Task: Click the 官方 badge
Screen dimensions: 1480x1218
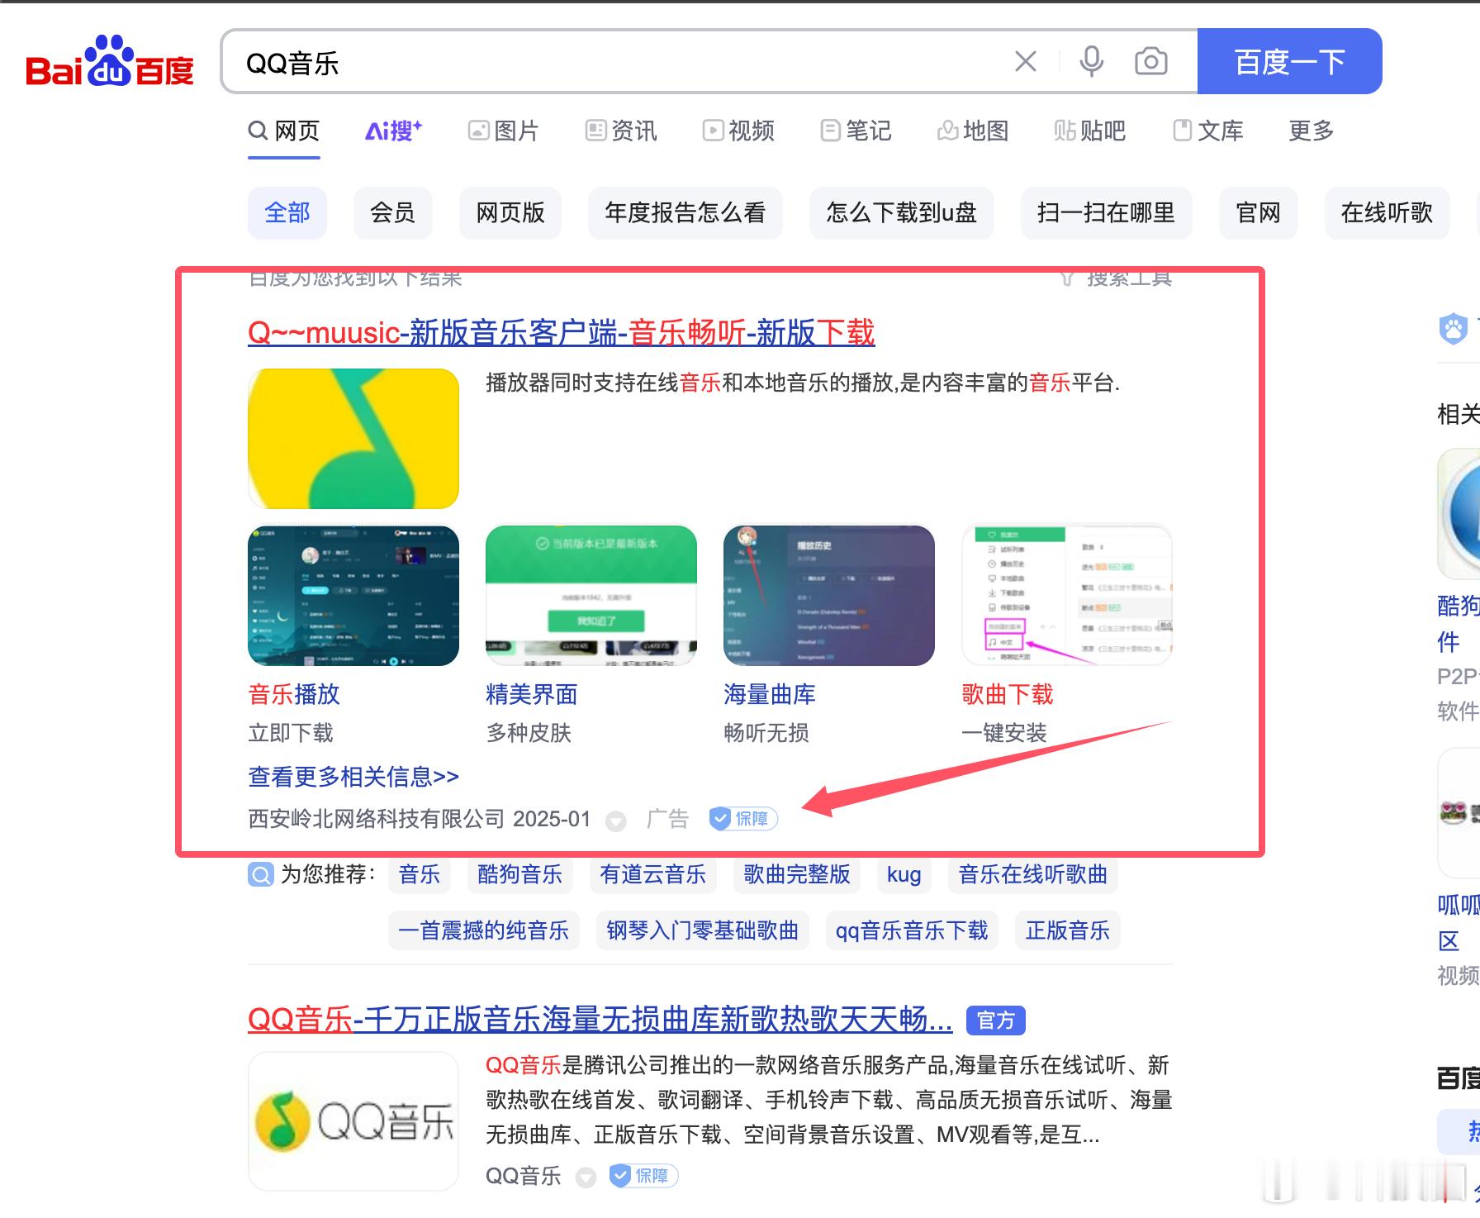Action: [x=996, y=1021]
